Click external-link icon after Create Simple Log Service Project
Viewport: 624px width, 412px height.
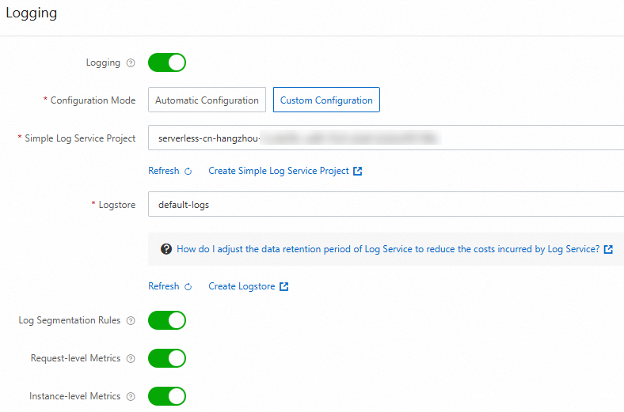coord(357,172)
